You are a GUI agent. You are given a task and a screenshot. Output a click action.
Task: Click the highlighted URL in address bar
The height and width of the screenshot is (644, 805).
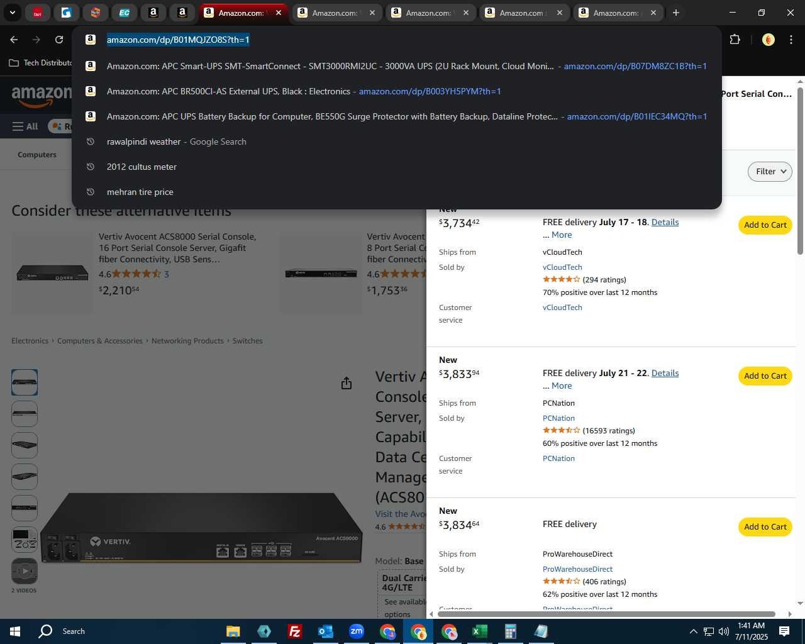(178, 40)
